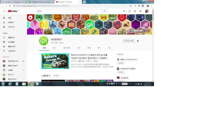Click the colorful circular Chrome extension icon

point(139,6)
